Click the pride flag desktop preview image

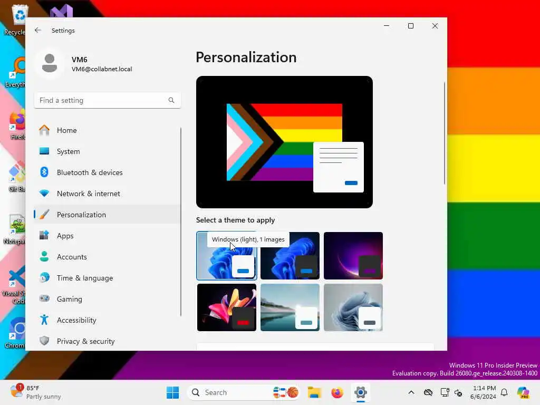(x=284, y=142)
